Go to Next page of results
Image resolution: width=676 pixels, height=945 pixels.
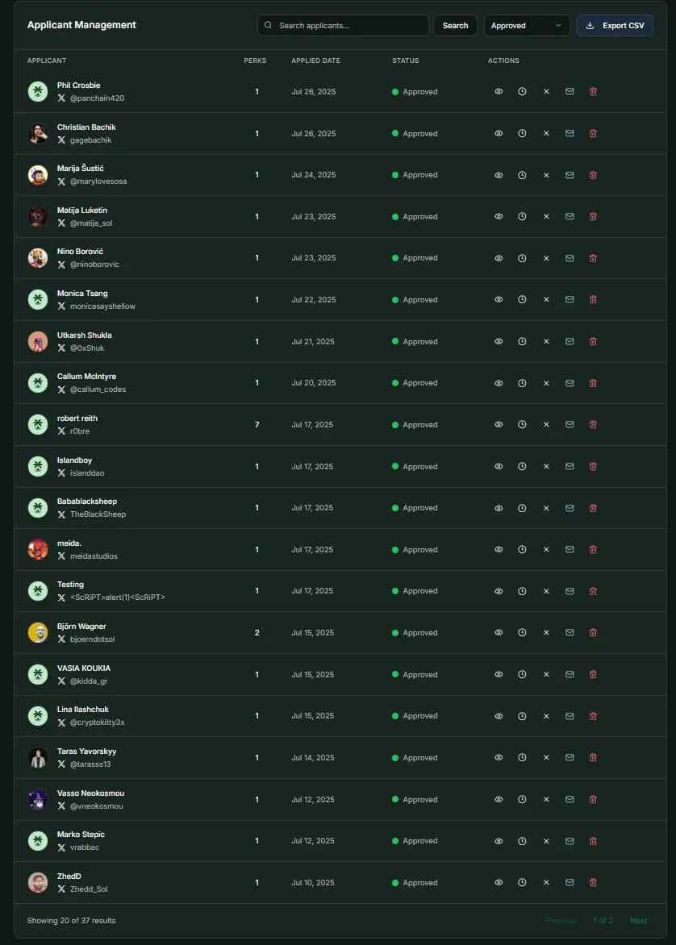(x=639, y=920)
